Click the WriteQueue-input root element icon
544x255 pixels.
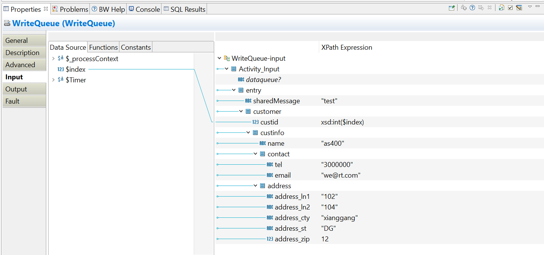tap(227, 58)
